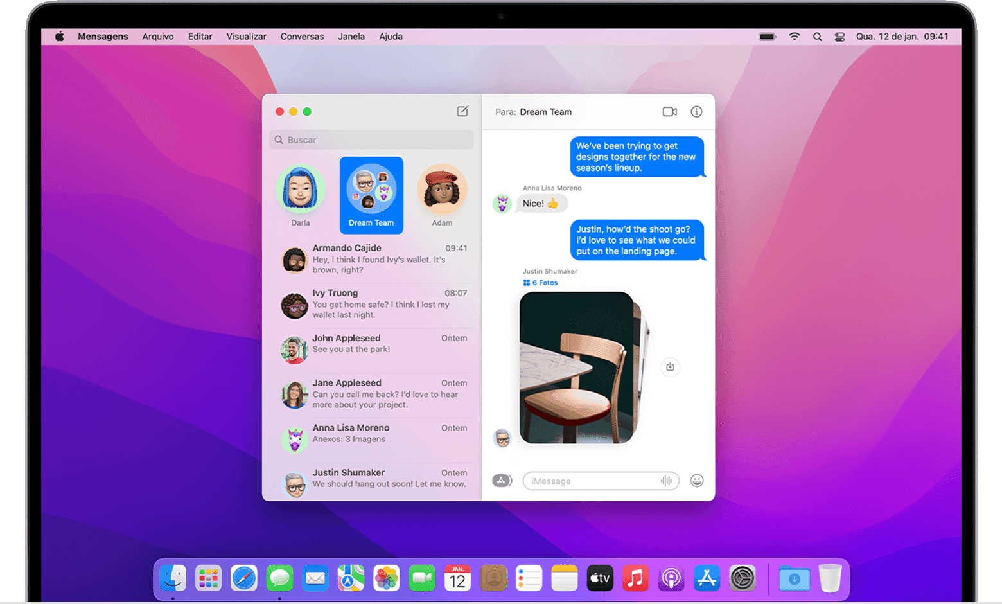Open the conversation details info icon
This screenshot has height=604, width=1002.
pyautogui.click(x=696, y=111)
